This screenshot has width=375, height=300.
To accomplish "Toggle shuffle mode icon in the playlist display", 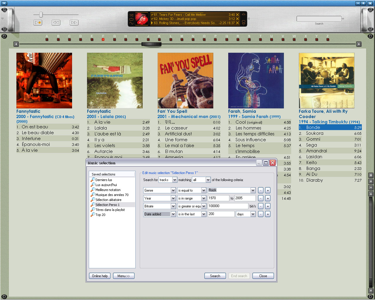I will point(132,15).
